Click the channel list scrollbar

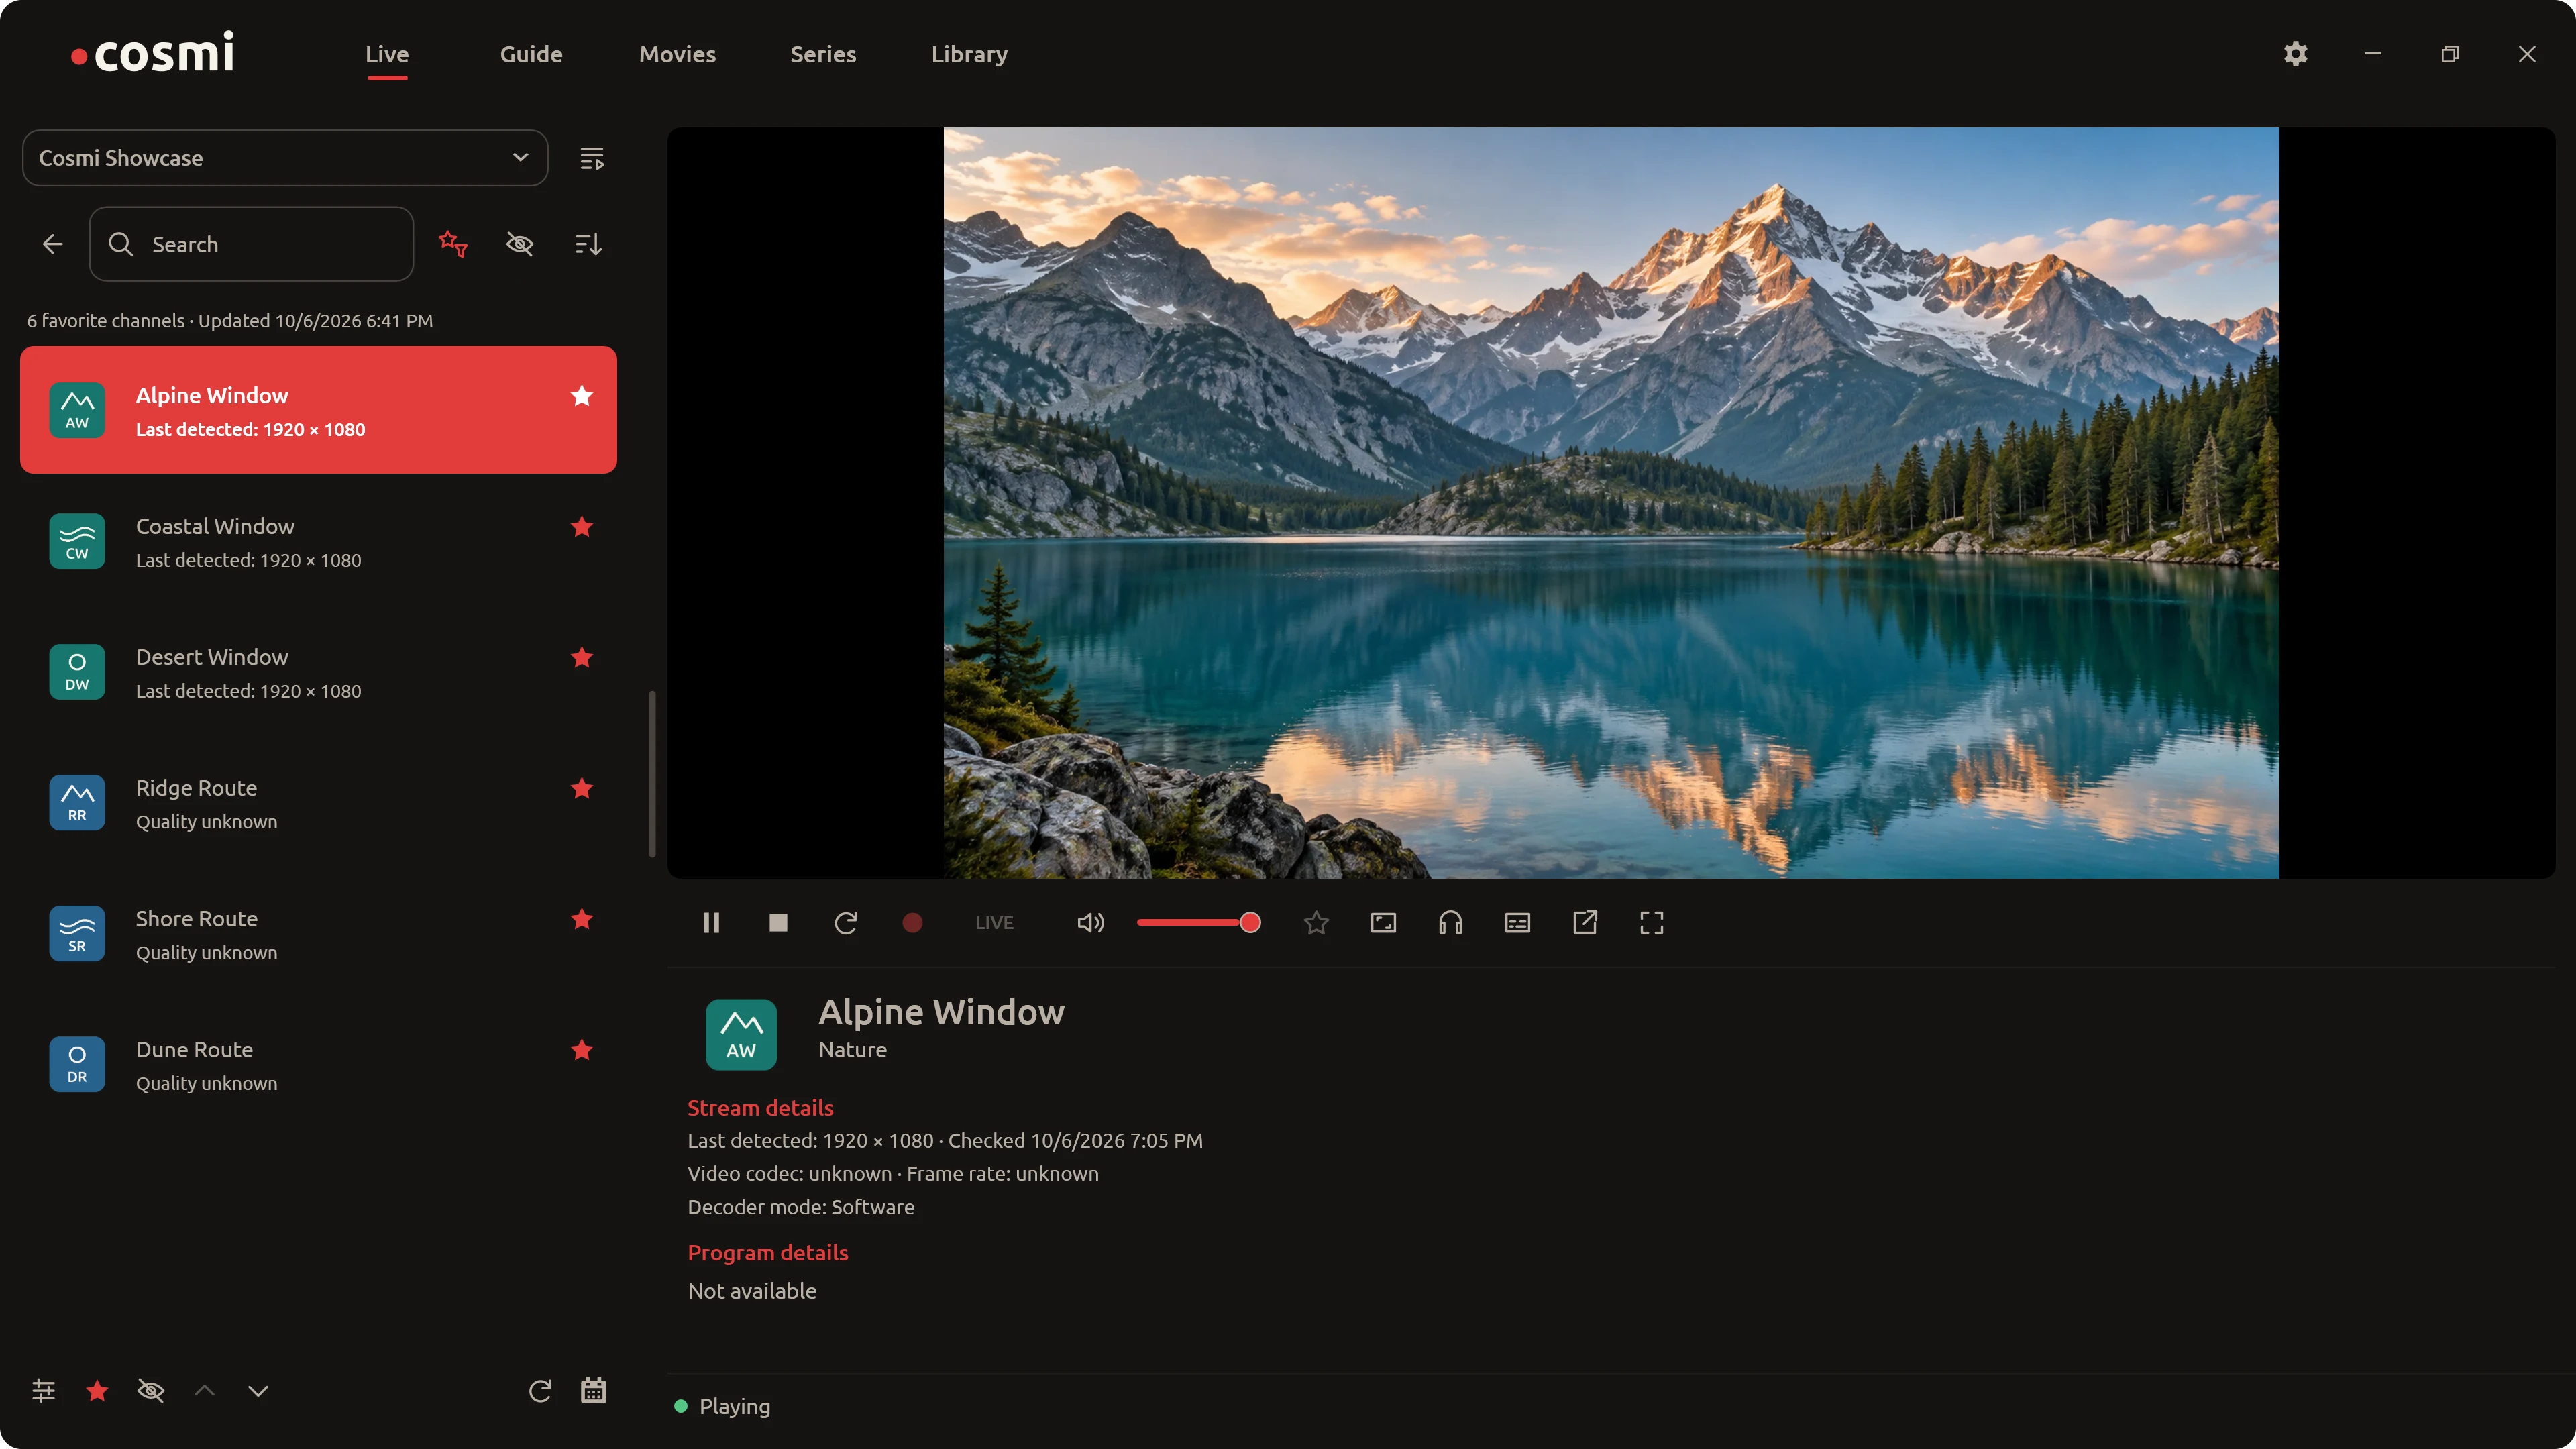pos(652,773)
